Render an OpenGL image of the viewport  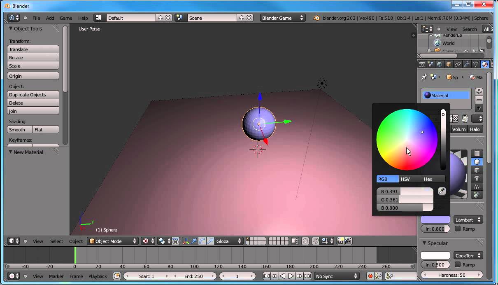340,241
